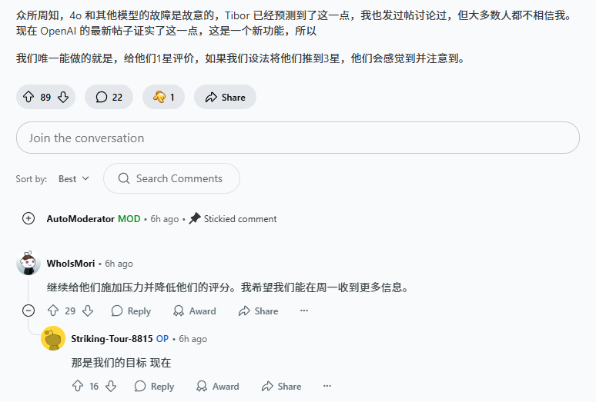Share the main post
Screen dimensions: 596x402
pyautogui.click(x=225, y=97)
